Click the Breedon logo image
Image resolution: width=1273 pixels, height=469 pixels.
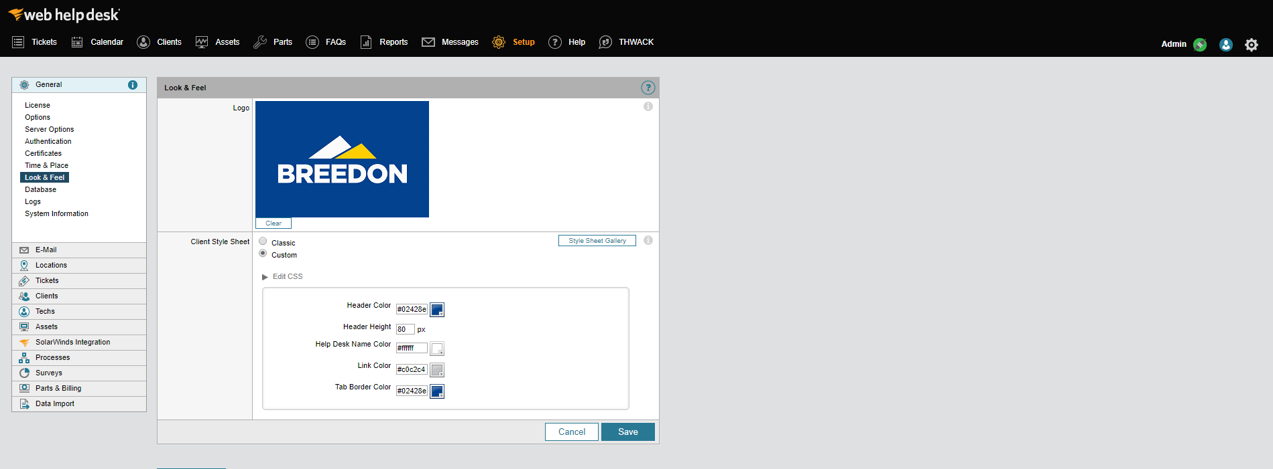pos(342,159)
